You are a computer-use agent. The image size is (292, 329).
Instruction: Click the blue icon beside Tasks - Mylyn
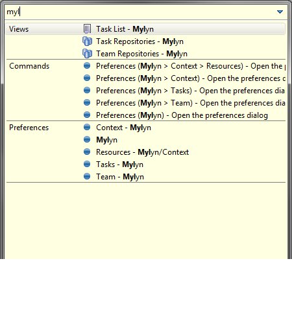click(87, 164)
